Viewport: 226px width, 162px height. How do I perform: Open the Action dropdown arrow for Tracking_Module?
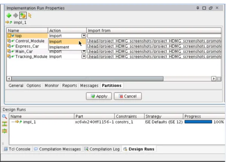(x=84, y=56)
